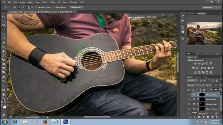Image resolution: width=223 pixels, height=125 pixels.
Task: Add a Vibrance adjustment
Action: click(211, 64)
